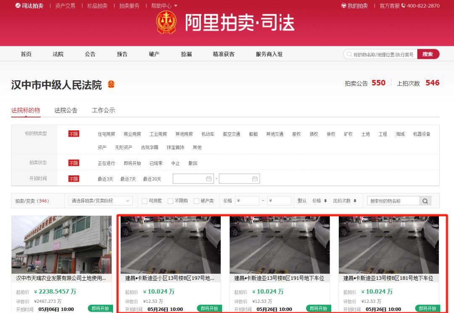Open 捡漏 in navigation bar

tap(186, 54)
